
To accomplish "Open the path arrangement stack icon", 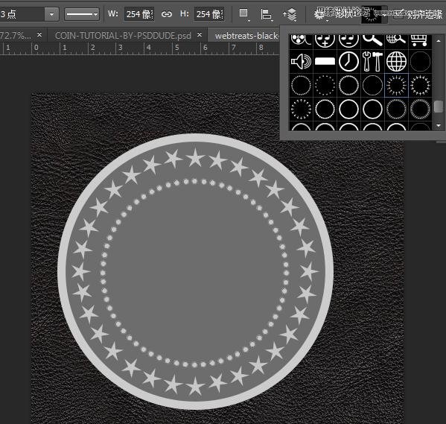I will [290, 14].
